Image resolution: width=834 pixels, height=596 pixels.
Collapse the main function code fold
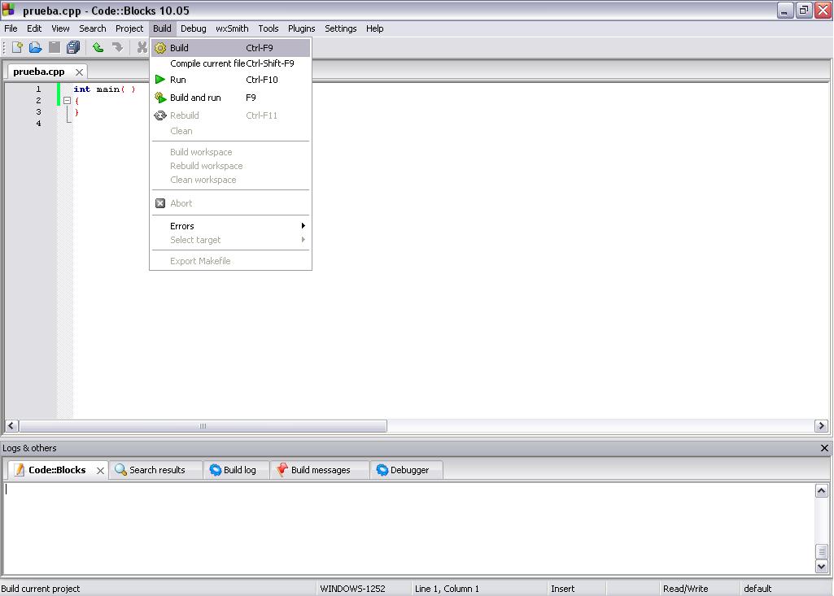67,101
